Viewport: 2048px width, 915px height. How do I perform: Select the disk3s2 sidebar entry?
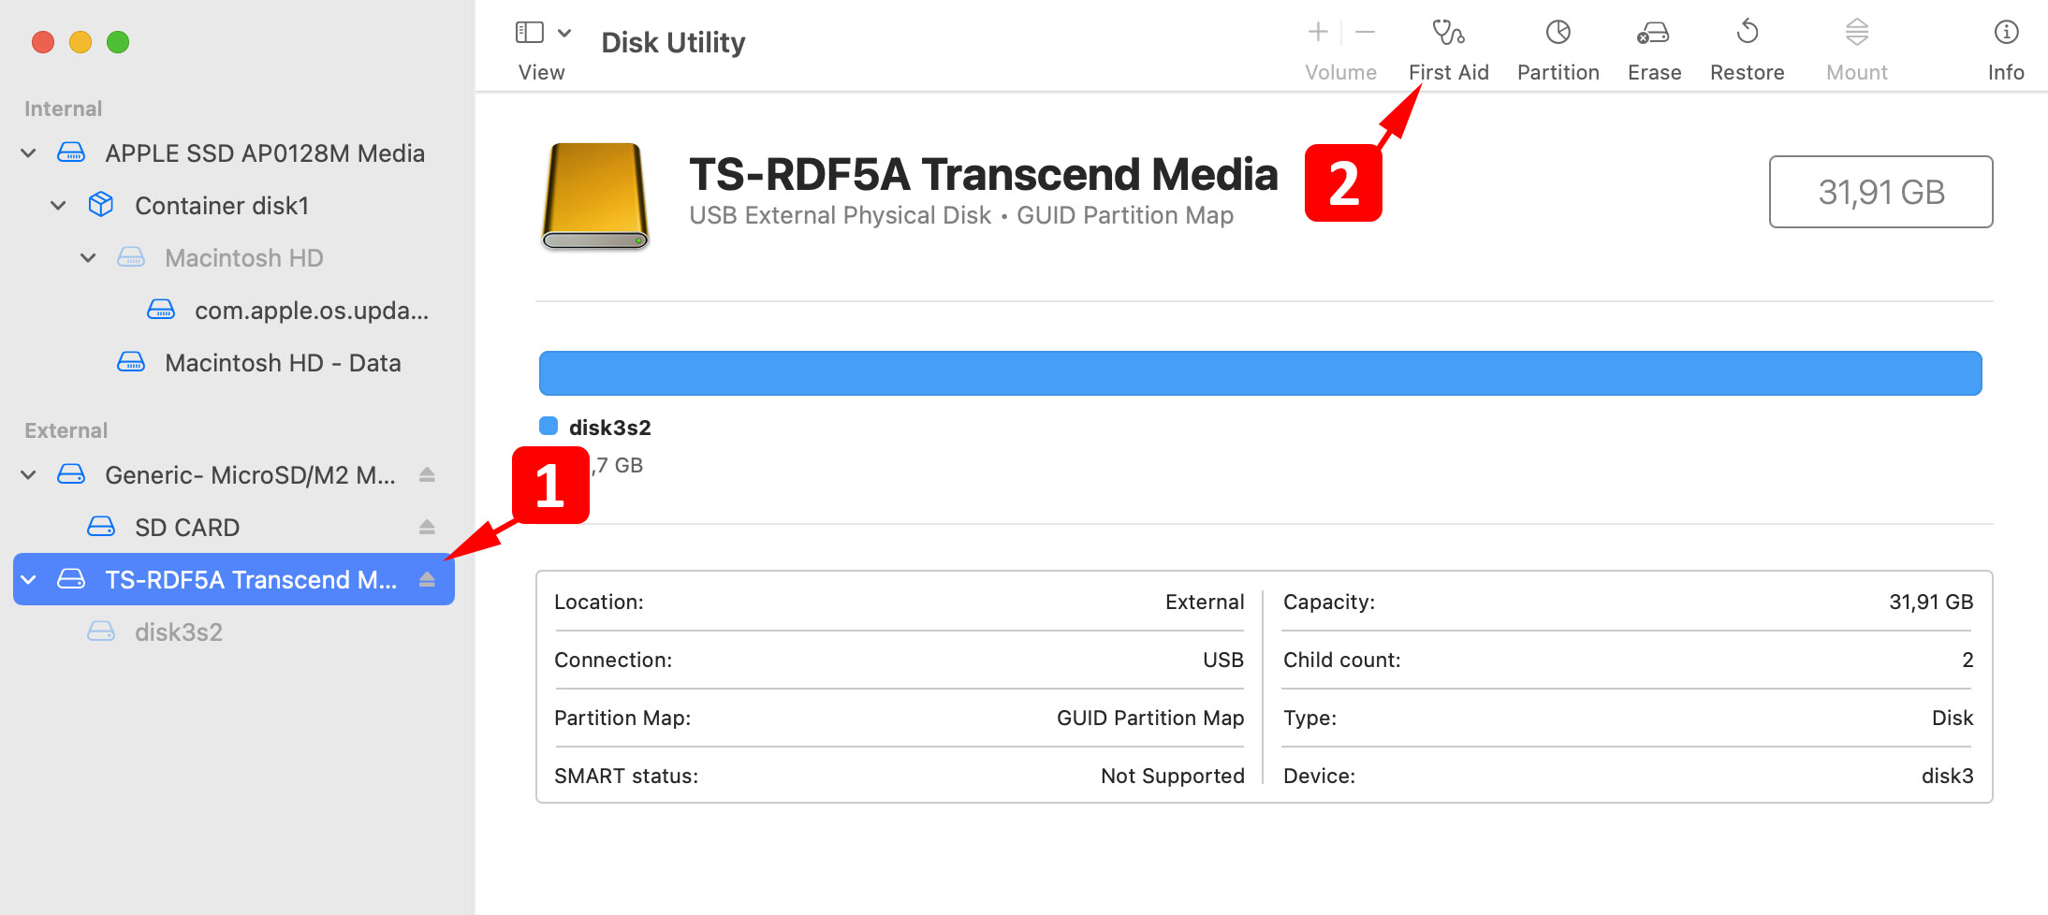pyautogui.click(x=234, y=632)
